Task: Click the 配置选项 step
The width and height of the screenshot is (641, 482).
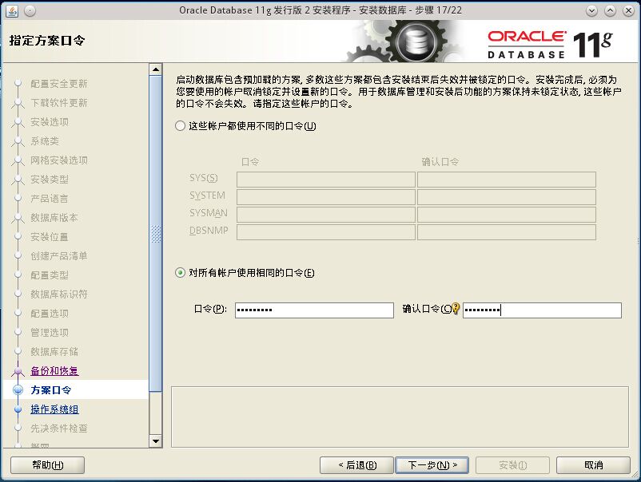Action: 50,314
